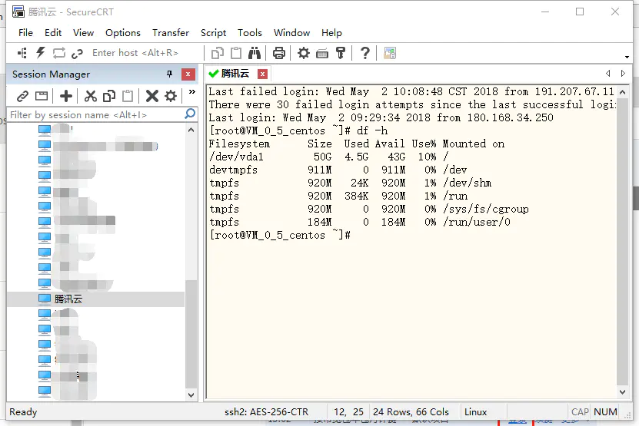This screenshot has height=426, width=639.
Task: Add a new session with the plus icon
Action: 66,96
